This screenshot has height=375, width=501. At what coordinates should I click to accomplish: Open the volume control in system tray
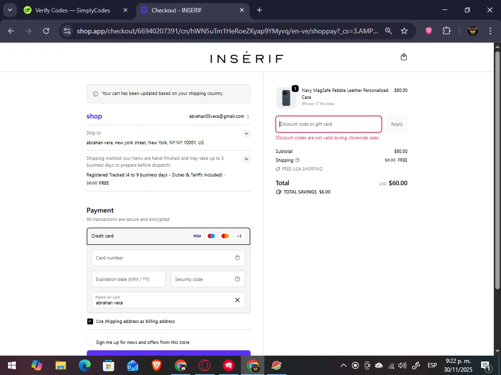[x=402, y=366]
